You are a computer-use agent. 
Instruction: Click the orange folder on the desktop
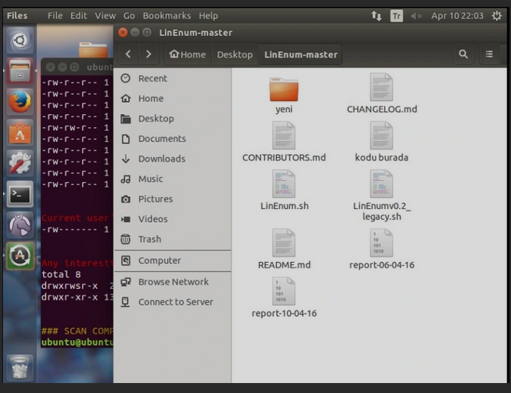(x=93, y=50)
